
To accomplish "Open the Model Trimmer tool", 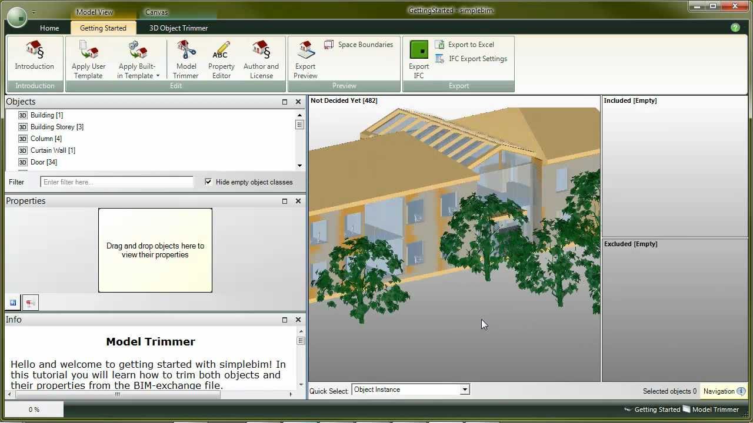I will (186, 59).
